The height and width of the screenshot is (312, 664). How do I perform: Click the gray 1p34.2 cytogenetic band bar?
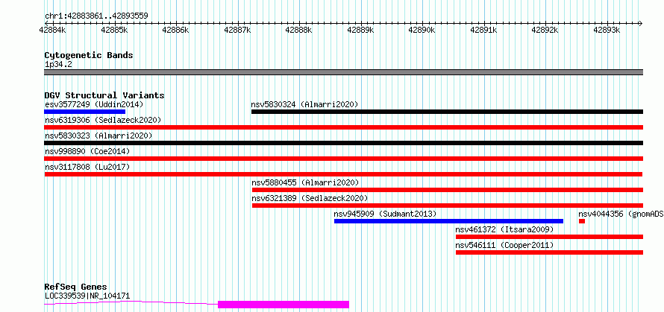coord(343,72)
